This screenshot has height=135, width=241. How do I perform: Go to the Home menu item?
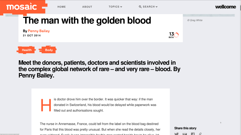[x=61, y=7]
